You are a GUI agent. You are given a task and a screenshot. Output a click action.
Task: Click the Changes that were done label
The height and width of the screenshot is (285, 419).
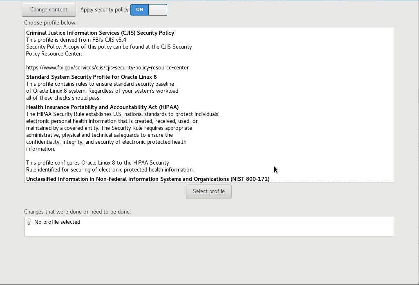[x=77, y=212]
